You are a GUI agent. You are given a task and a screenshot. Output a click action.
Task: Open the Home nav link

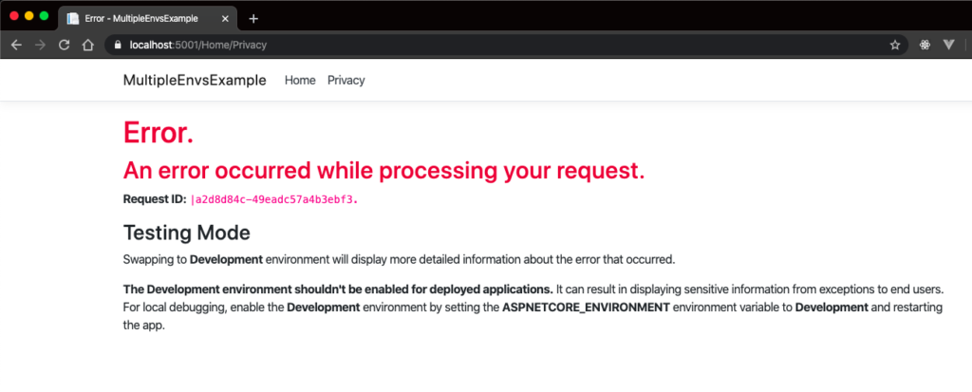coord(300,81)
